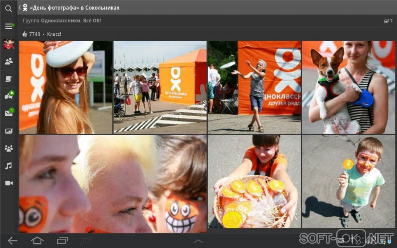
Task: Open the feed pages icon in sidebar
Action: [x=9, y=79]
